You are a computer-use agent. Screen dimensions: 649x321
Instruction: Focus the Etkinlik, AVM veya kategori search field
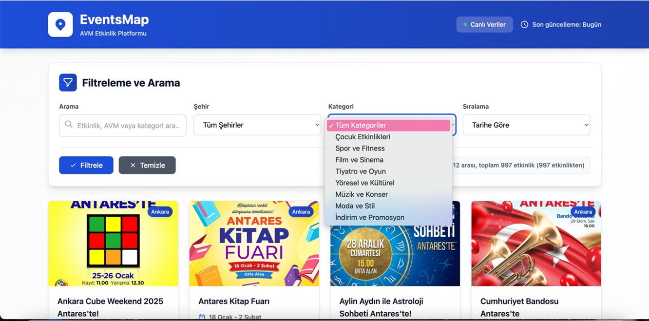tap(128, 126)
